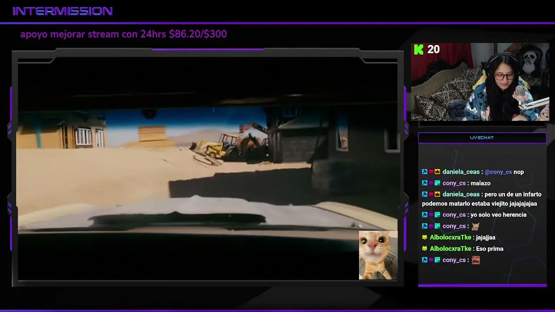Open cony_cs profile from "yo solo veo herencia" message
The width and height of the screenshot is (555, 312).
(x=454, y=215)
